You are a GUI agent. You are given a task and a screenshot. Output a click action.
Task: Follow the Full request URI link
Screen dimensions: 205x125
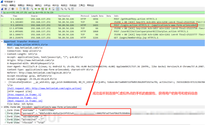tap(44, 88)
